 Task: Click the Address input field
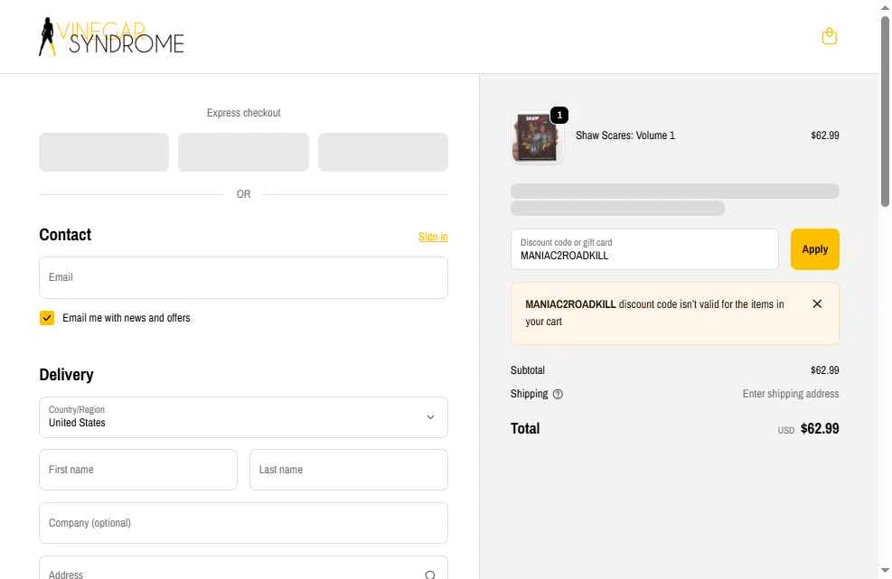[x=243, y=569]
